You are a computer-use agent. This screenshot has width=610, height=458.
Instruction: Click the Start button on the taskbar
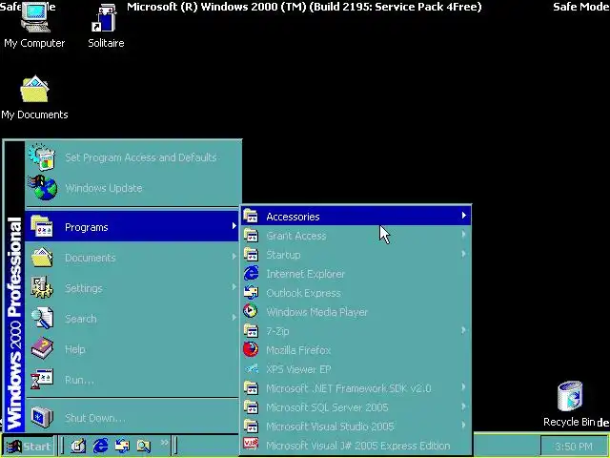(x=30, y=446)
